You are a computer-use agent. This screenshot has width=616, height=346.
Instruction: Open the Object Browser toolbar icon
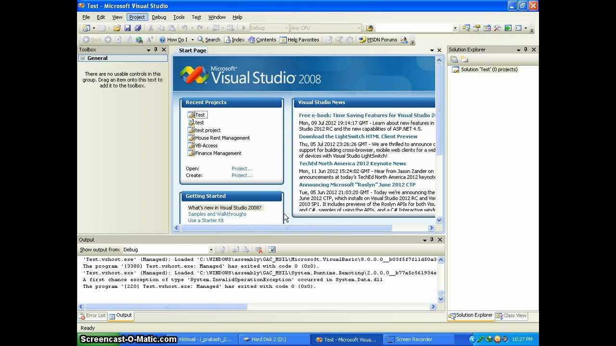487,28
